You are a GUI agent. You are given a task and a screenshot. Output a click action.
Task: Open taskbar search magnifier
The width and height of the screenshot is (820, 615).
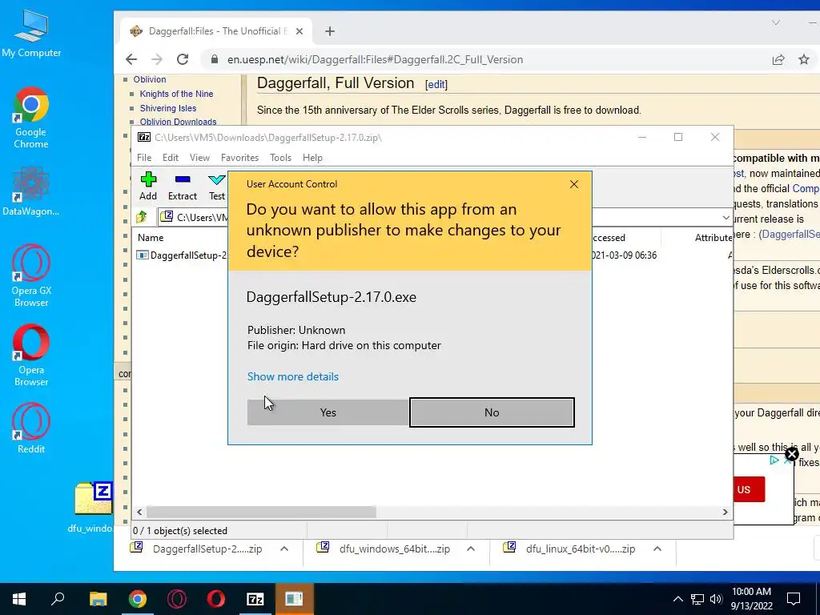(x=58, y=599)
